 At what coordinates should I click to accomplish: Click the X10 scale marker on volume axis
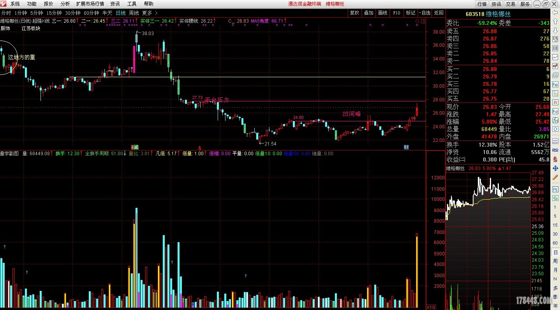tap(431, 307)
